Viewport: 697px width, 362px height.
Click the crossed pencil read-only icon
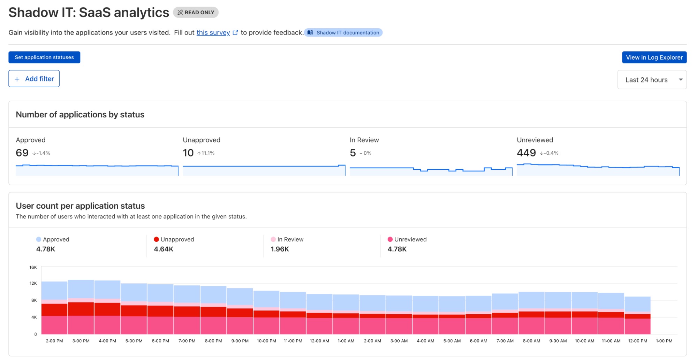click(x=180, y=12)
